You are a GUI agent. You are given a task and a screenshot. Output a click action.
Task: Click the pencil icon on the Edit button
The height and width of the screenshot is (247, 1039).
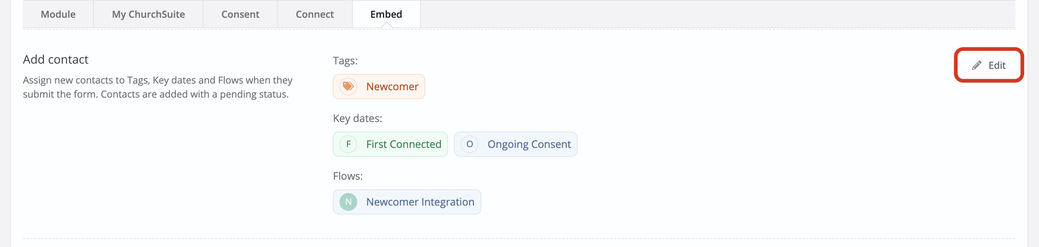977,65
